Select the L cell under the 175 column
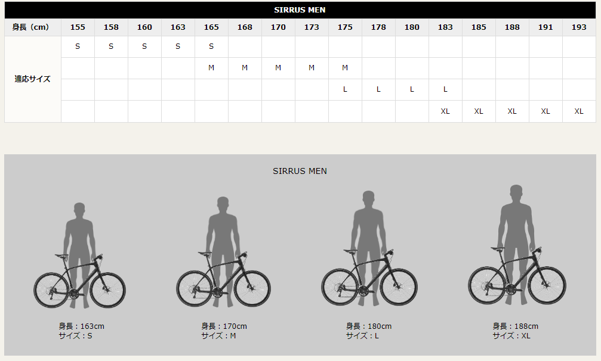This screenshot has height=361, width=601. (x=345, y=89)
